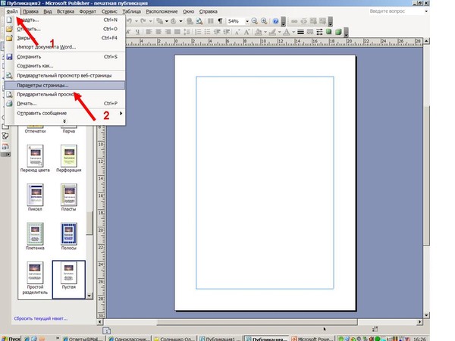
Task: Click the Shadow Style green icon
Action: [x=328, y=32]
